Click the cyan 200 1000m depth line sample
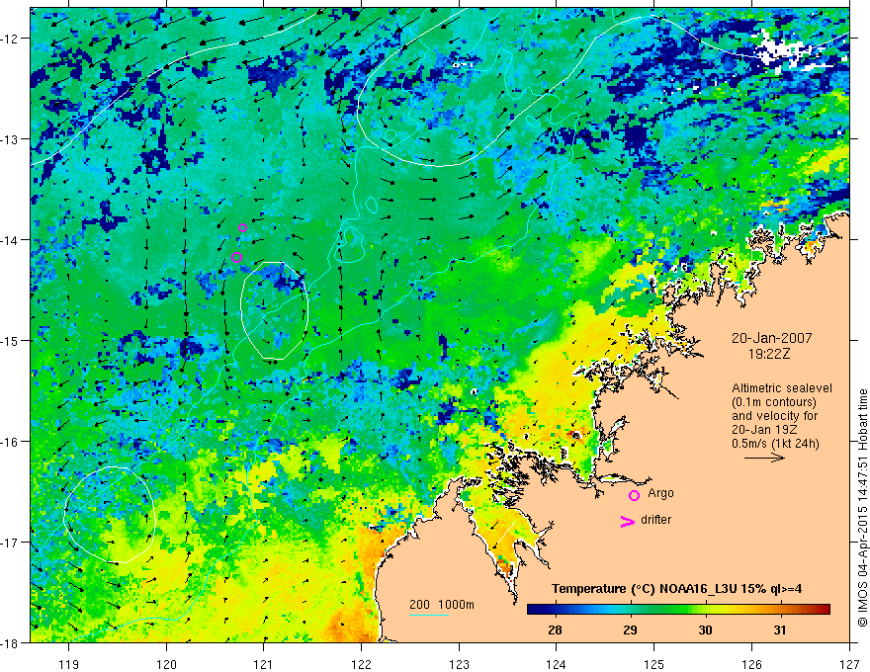Image resolution: width=870 pixels, height=672 pixels. point(429,615)
